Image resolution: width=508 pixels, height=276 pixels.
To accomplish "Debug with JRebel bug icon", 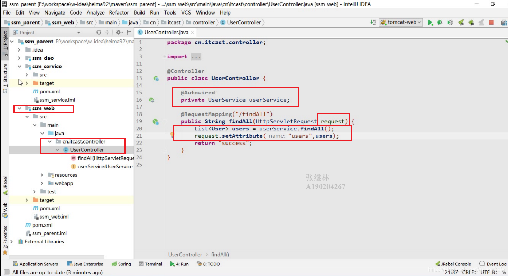I will [x=471, y=22].
